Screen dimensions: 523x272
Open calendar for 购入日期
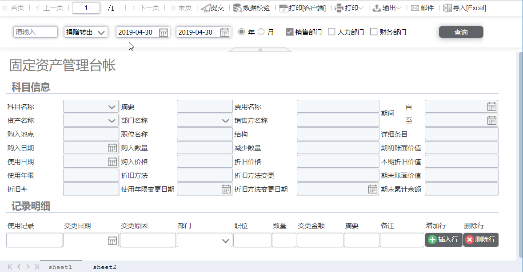point(112,148)
